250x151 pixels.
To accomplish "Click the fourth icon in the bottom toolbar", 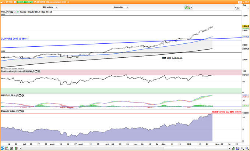I will (16, 148).
